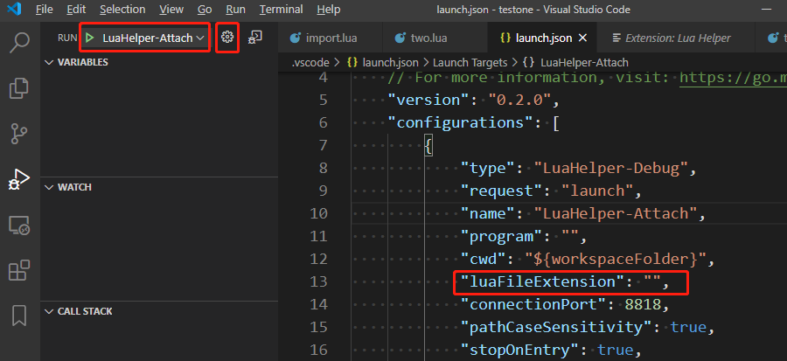Click the Launch Targets breadcrumb
This screenshot has height=361, width=787.
470,63
